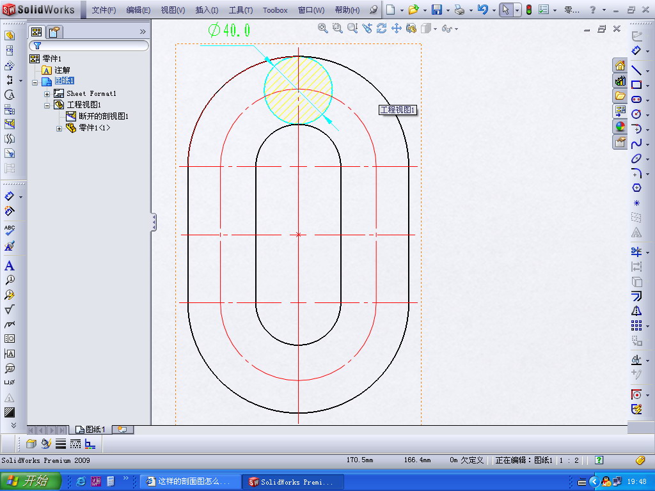Open the 文件(F) menu
Viewport: 655px width, 491px height.
point(104,10)
